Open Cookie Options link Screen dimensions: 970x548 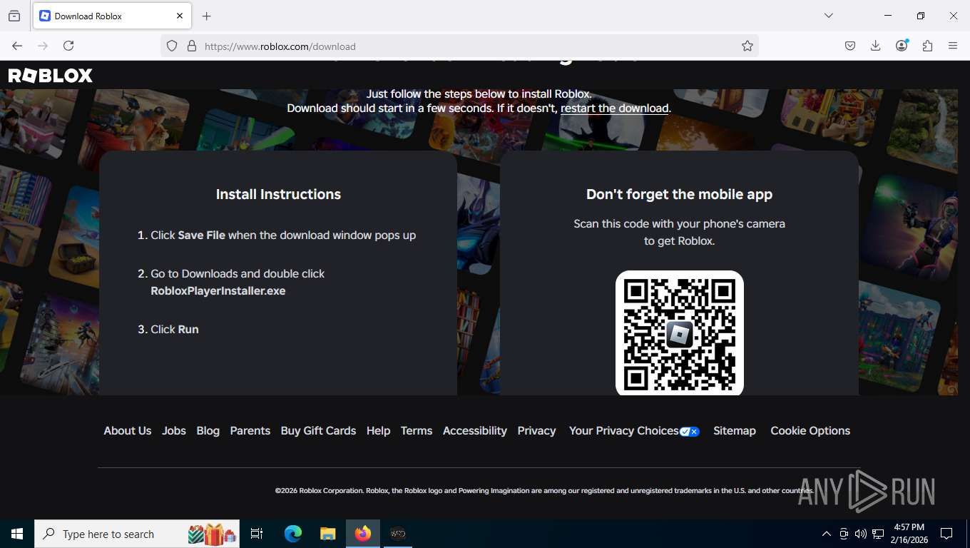[810, 431]
